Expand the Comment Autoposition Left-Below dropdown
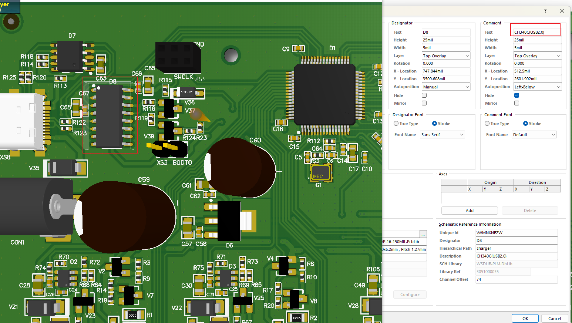572x323 pixels. tap(537, 87)
